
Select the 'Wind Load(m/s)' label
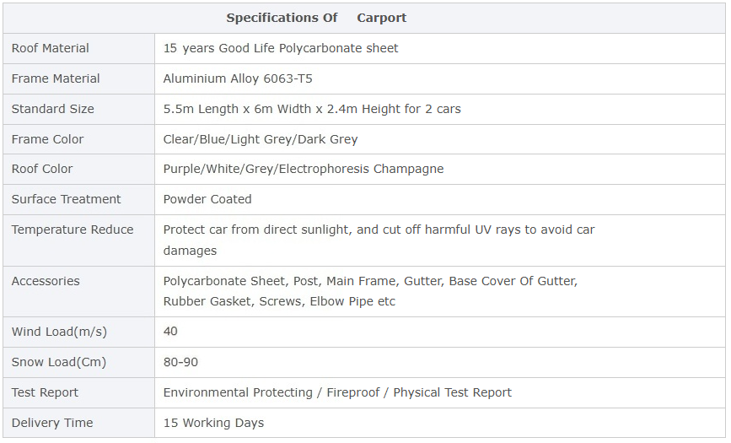click(59, 332)
